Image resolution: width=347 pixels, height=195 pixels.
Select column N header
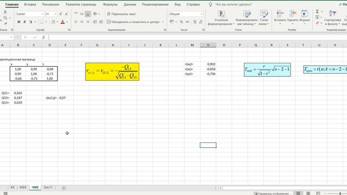(208, 45)
